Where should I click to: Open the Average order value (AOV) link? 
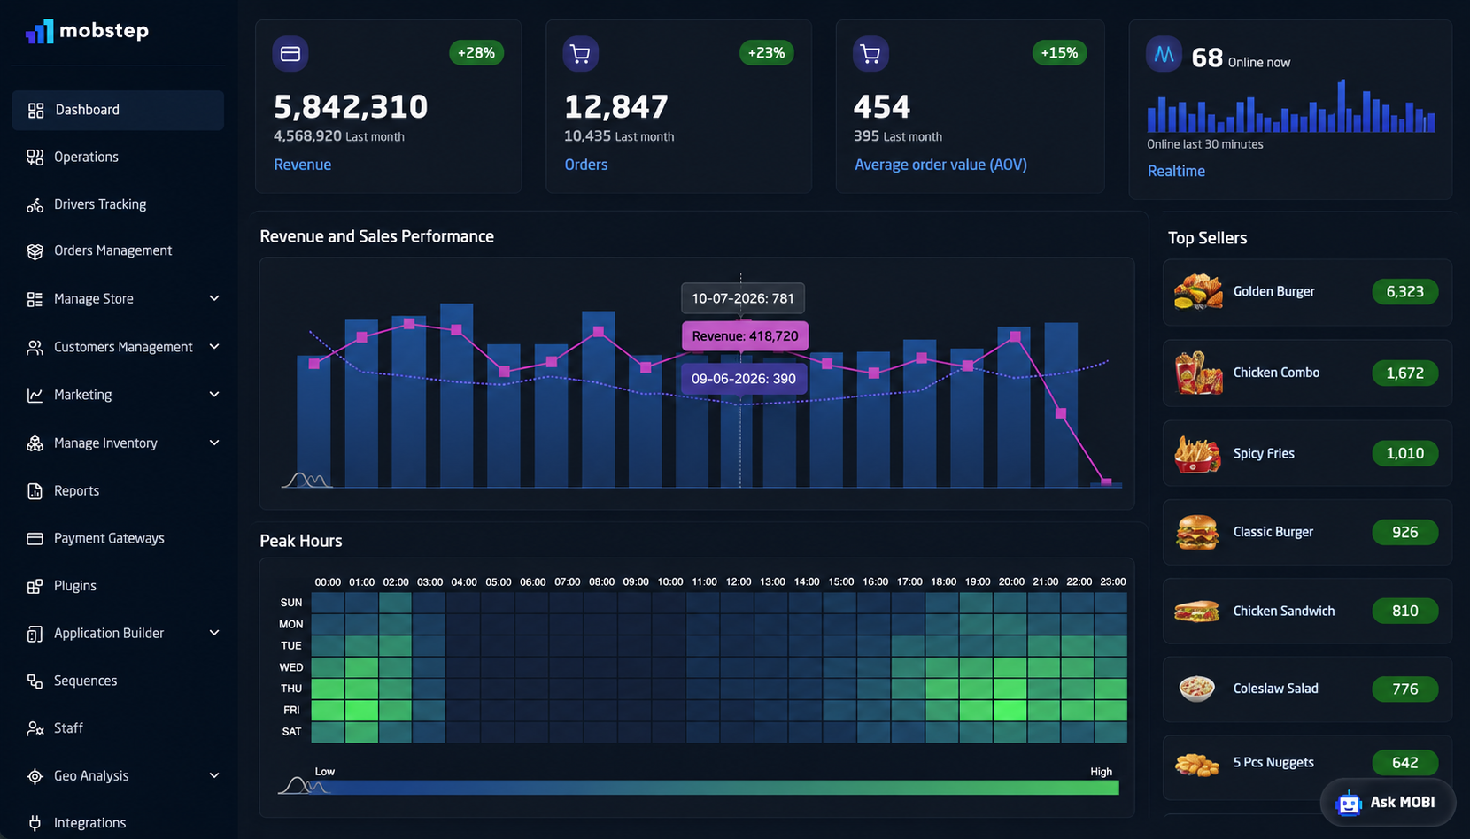940,165
